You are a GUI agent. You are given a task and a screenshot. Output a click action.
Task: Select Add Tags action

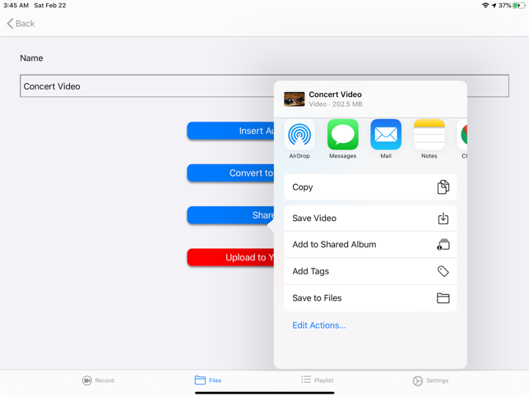(x=370, y=271)
